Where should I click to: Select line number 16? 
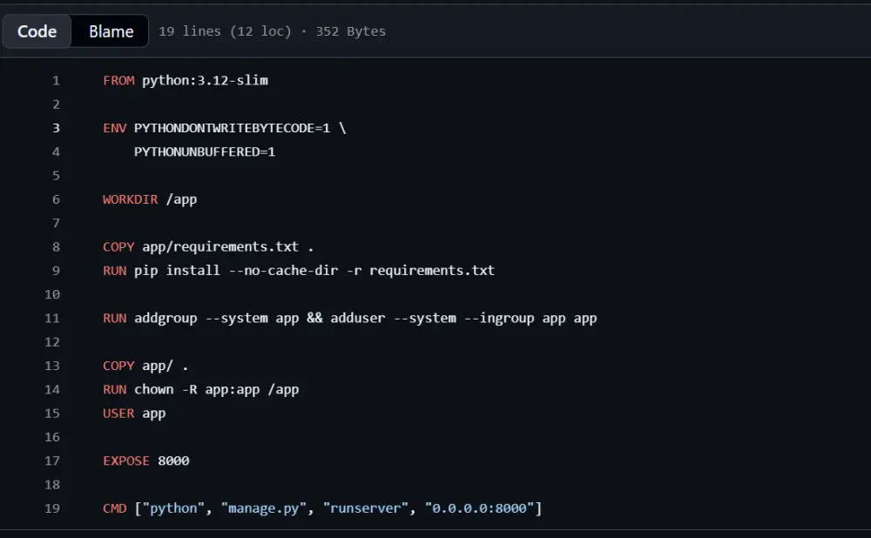(x=52, y=437)
